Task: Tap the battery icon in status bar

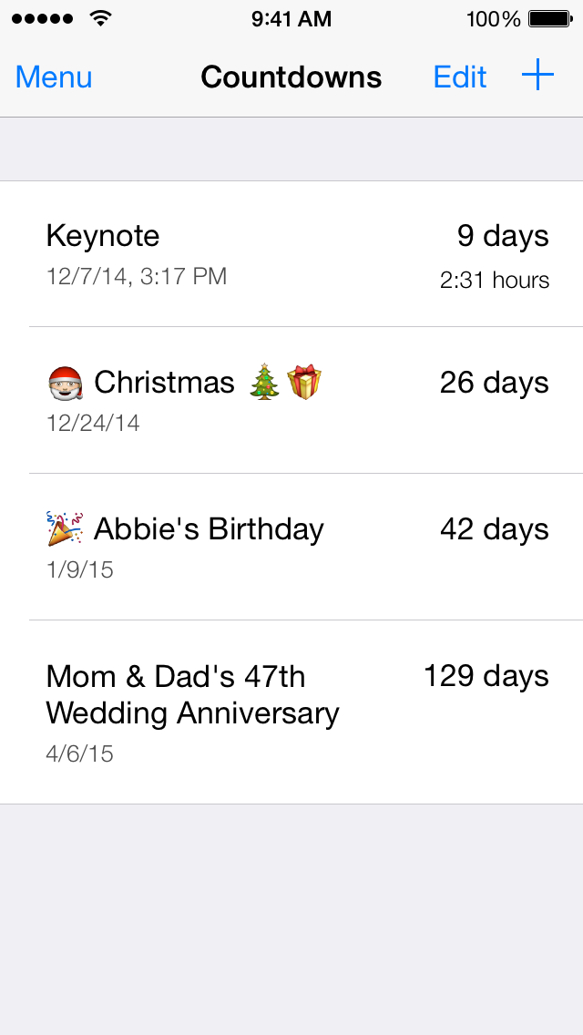Action: point(549,18)
